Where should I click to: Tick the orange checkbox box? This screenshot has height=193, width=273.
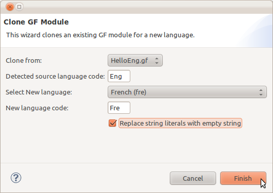[x=113, y=124]
